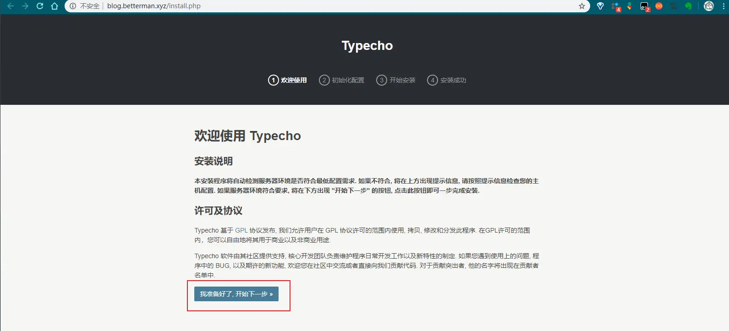The width and height of the screenshot is (729, 331).
Task: Click the 许可及协议 heading
Action: (x=218, y=211)
